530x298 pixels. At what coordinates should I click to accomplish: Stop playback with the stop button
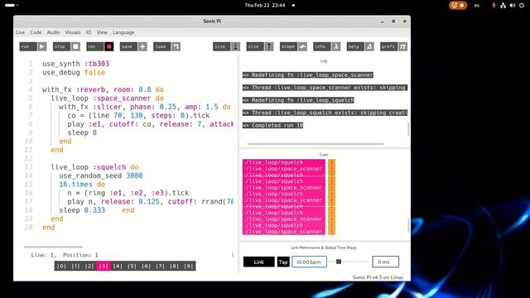66,46
